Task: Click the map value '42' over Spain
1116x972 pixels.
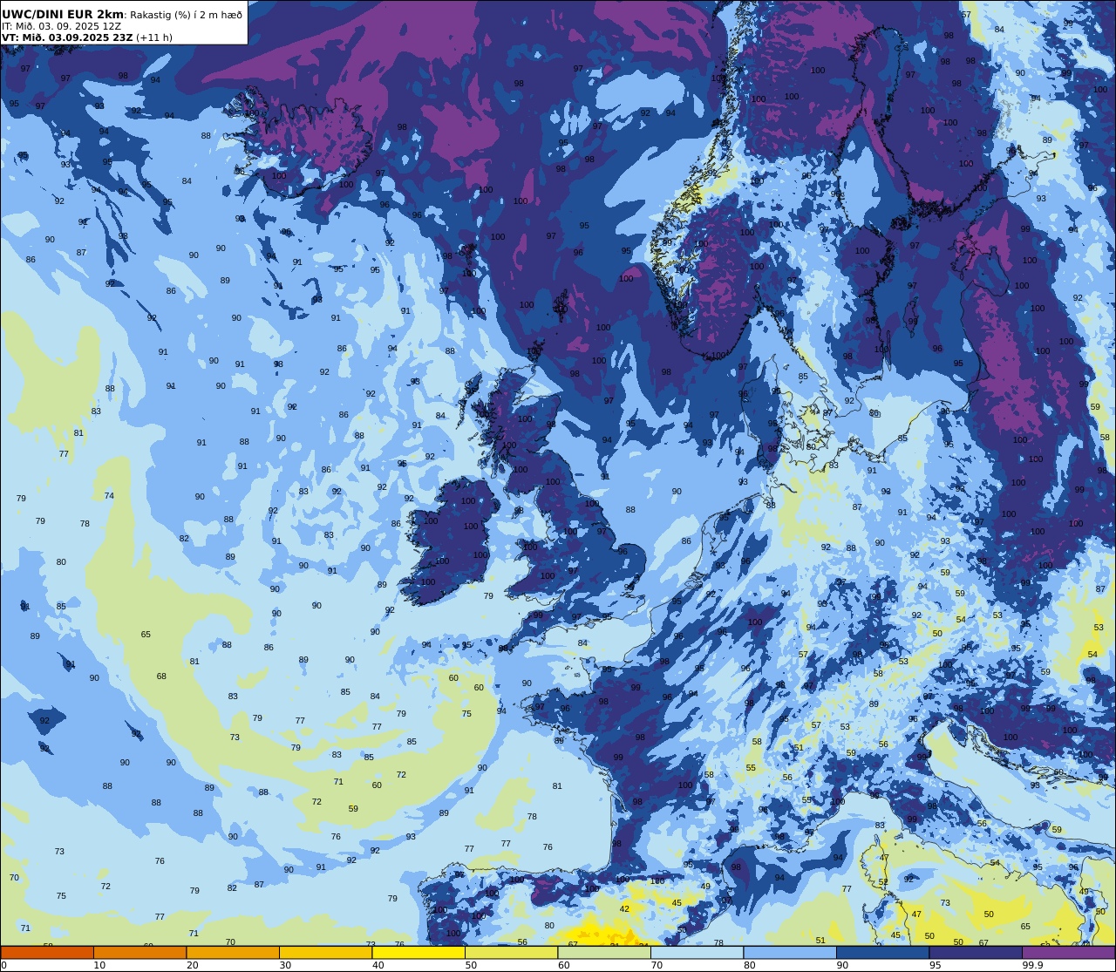Action: point(624,908)
